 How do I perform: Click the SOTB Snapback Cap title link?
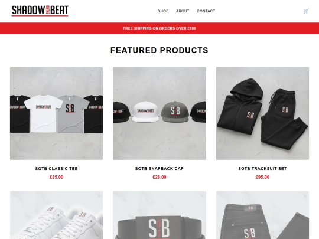159,168
